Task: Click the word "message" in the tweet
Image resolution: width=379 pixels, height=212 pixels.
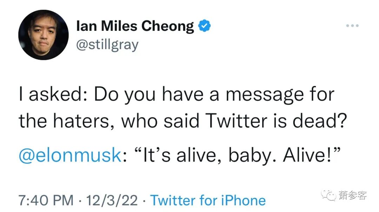Action: (261, 95)
